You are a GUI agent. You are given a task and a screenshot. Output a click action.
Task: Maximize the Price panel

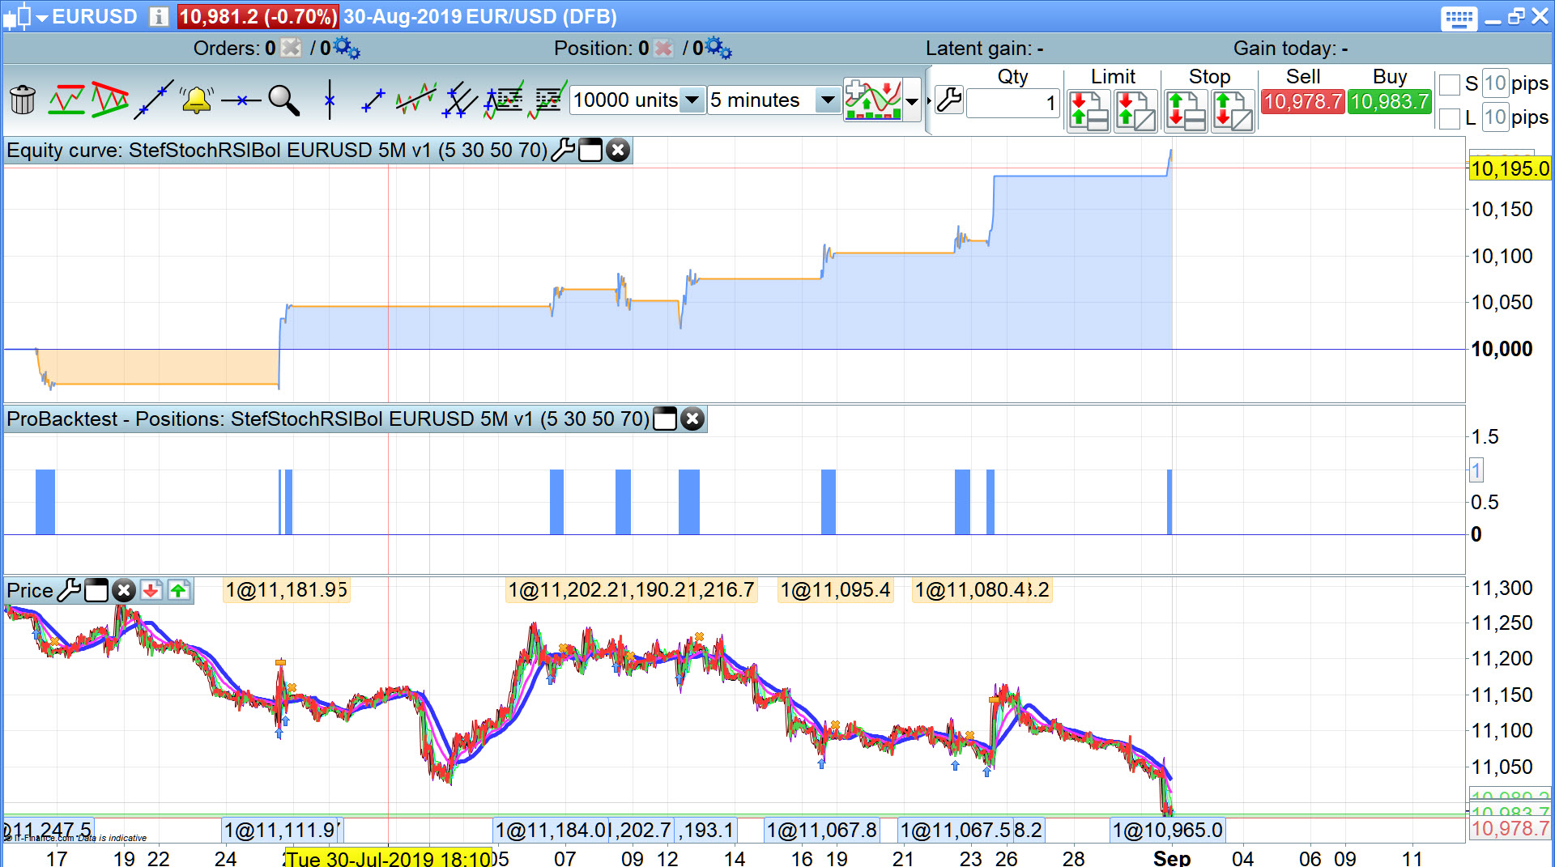pyautogui.click(x=96, y=590)
